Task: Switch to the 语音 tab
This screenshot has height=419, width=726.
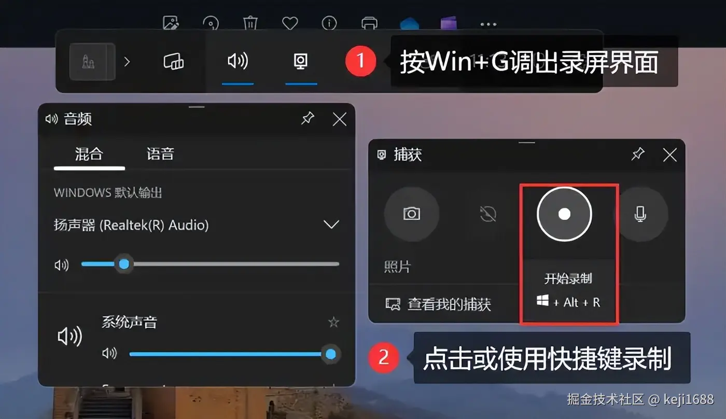Action: pyautogui.click(x=160, y=154)
